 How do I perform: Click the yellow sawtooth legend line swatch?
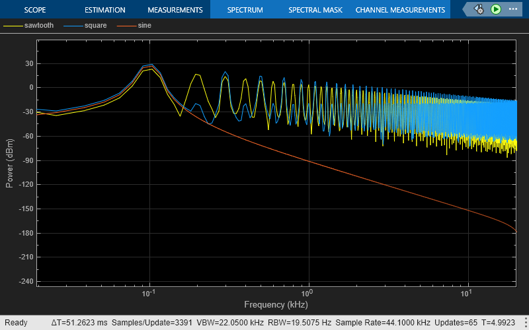pyautogui.click(x=13, y=26)
